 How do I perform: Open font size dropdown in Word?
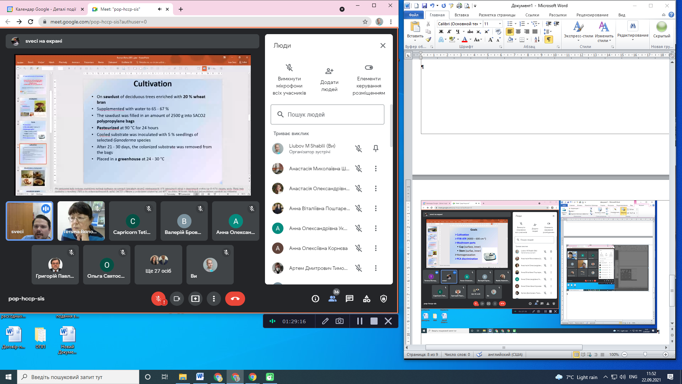tap(500, 24)
